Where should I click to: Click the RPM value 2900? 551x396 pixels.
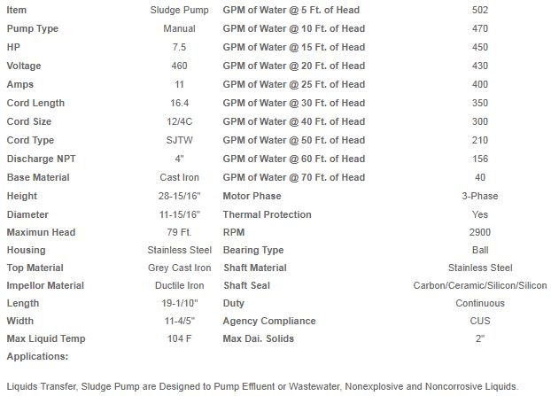(480, 232)
